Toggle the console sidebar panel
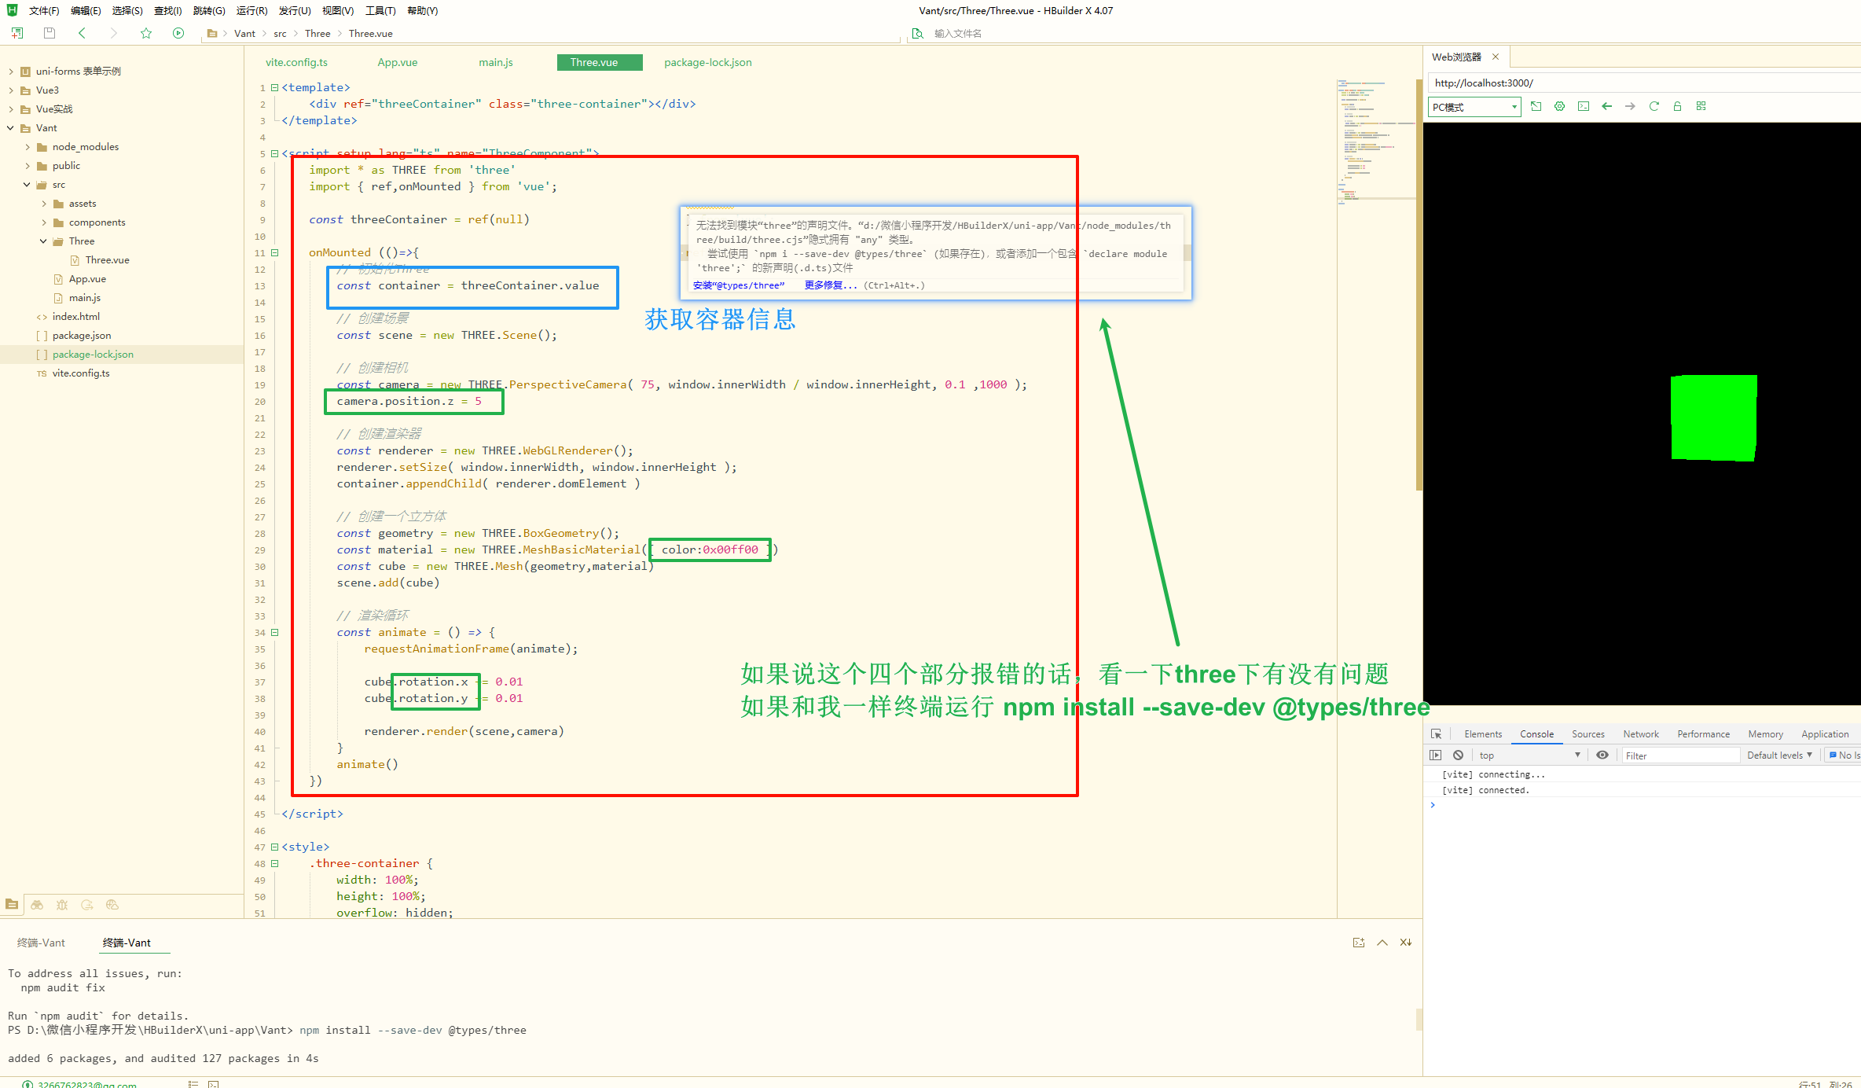Image resolution: width=1861 pixels, height=1088 pixels. tap(1436, 755)
